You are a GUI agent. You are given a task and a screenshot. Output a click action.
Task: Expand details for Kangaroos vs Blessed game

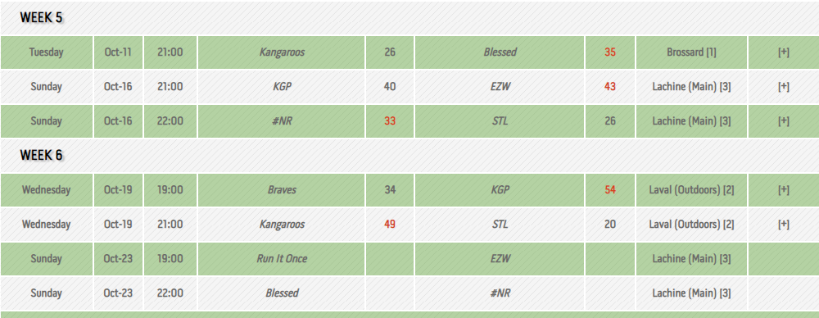coord(783,52)
